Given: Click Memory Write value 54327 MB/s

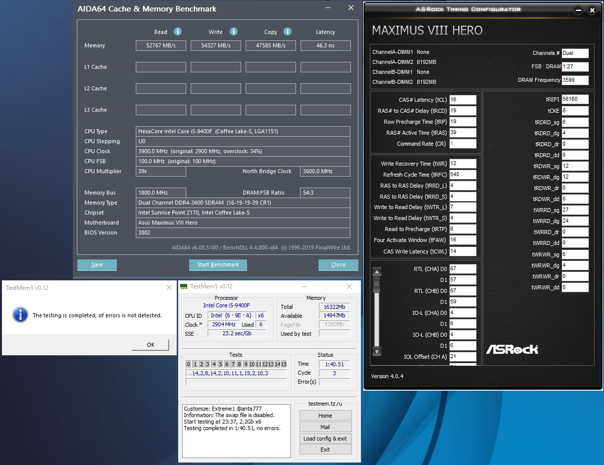Looking at the screenshot, I should click(x=216, y=45).
